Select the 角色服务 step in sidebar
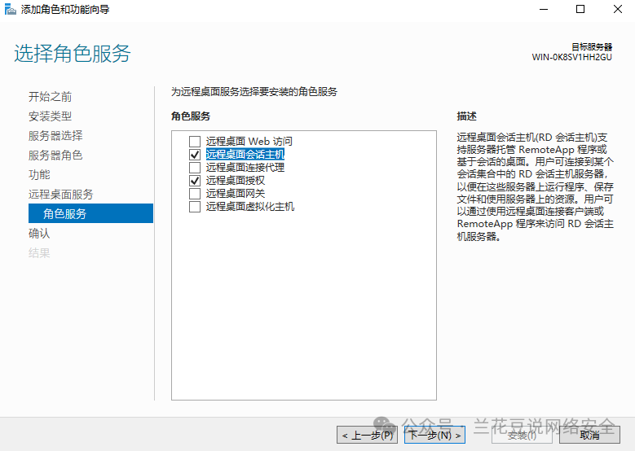This screenshot has width=635, height=451. click(65, 213)
